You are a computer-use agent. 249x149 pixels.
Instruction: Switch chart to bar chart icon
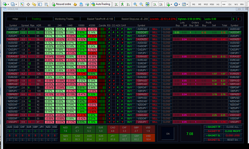click(x=116, y=4)
